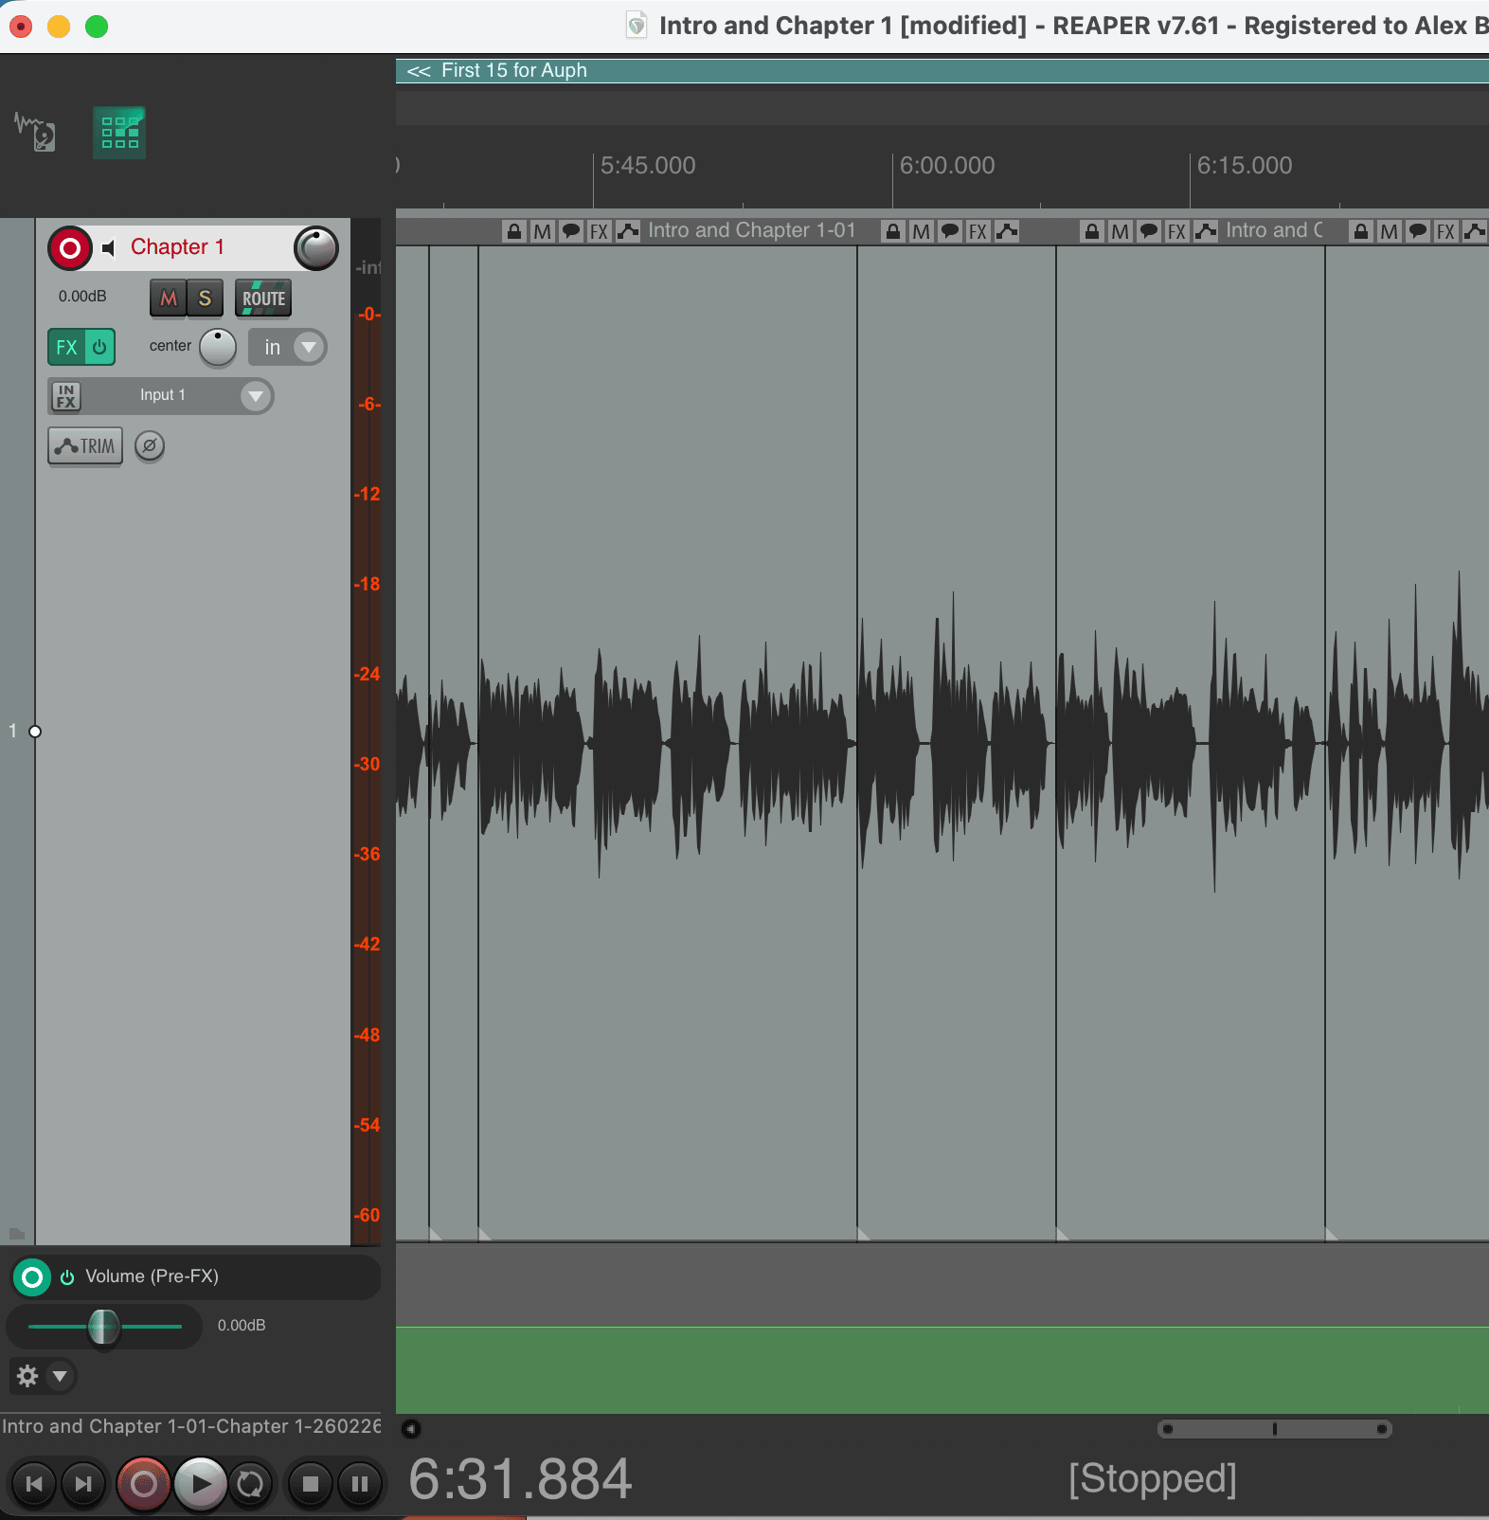Toggle the repeat loop button
This screenshot has width=1489, height=1520.
click(x=250, y=1484)
